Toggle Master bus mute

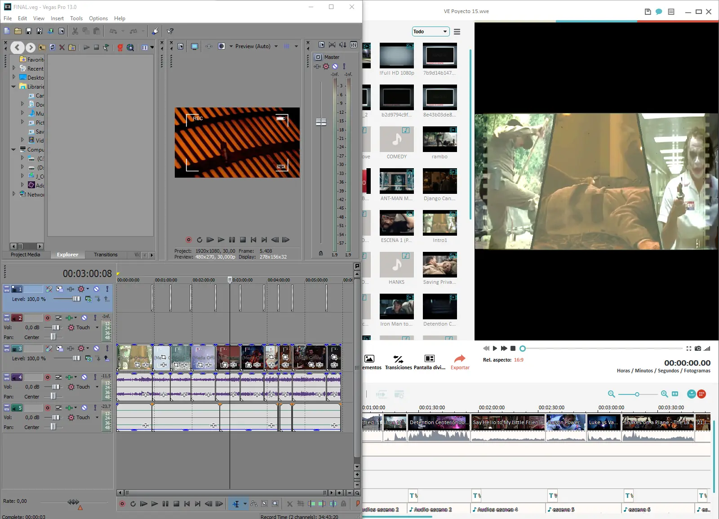click(x=335, y=66)
